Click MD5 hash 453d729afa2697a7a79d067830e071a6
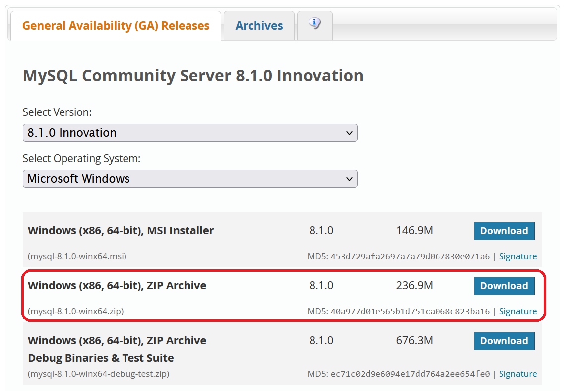This screenshot has height=391, width=564. (410, 256)
